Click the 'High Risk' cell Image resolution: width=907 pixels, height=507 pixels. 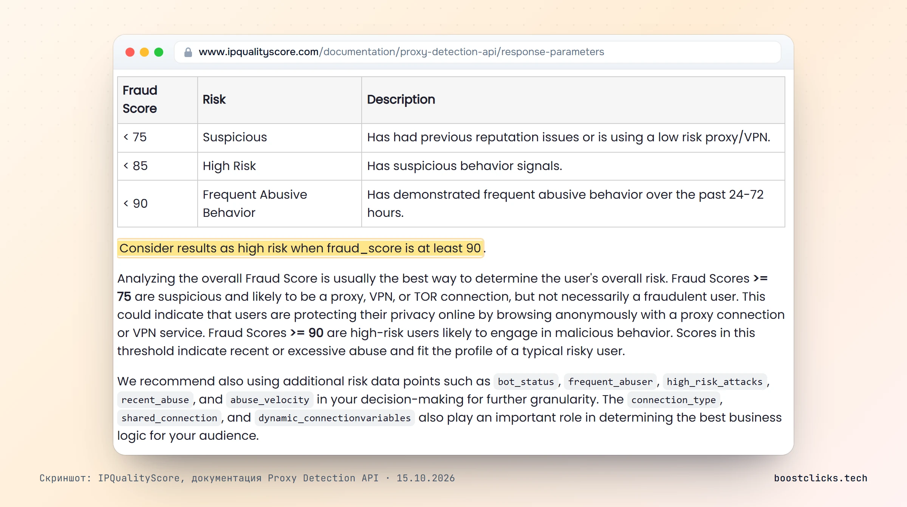pyautogui.click(x=279, y=166)
